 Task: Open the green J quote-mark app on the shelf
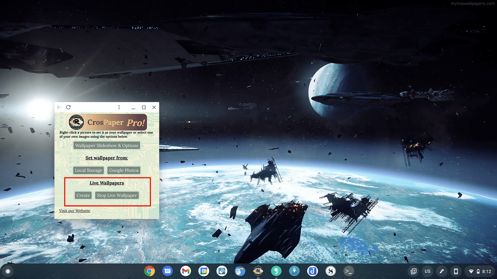[x=276, y=271]
